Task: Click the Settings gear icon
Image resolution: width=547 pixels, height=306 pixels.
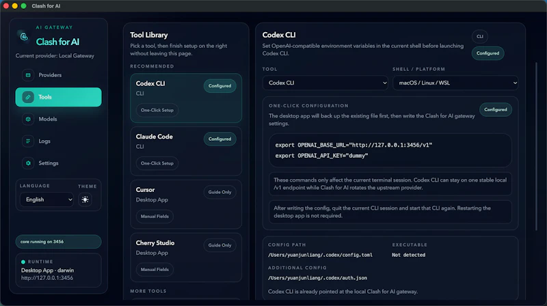Action: [28, 163]
